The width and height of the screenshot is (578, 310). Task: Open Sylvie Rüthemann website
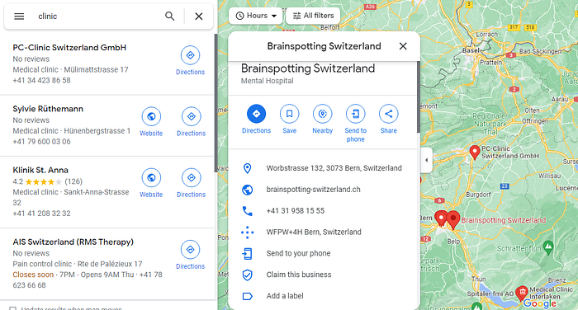[151, 122]
